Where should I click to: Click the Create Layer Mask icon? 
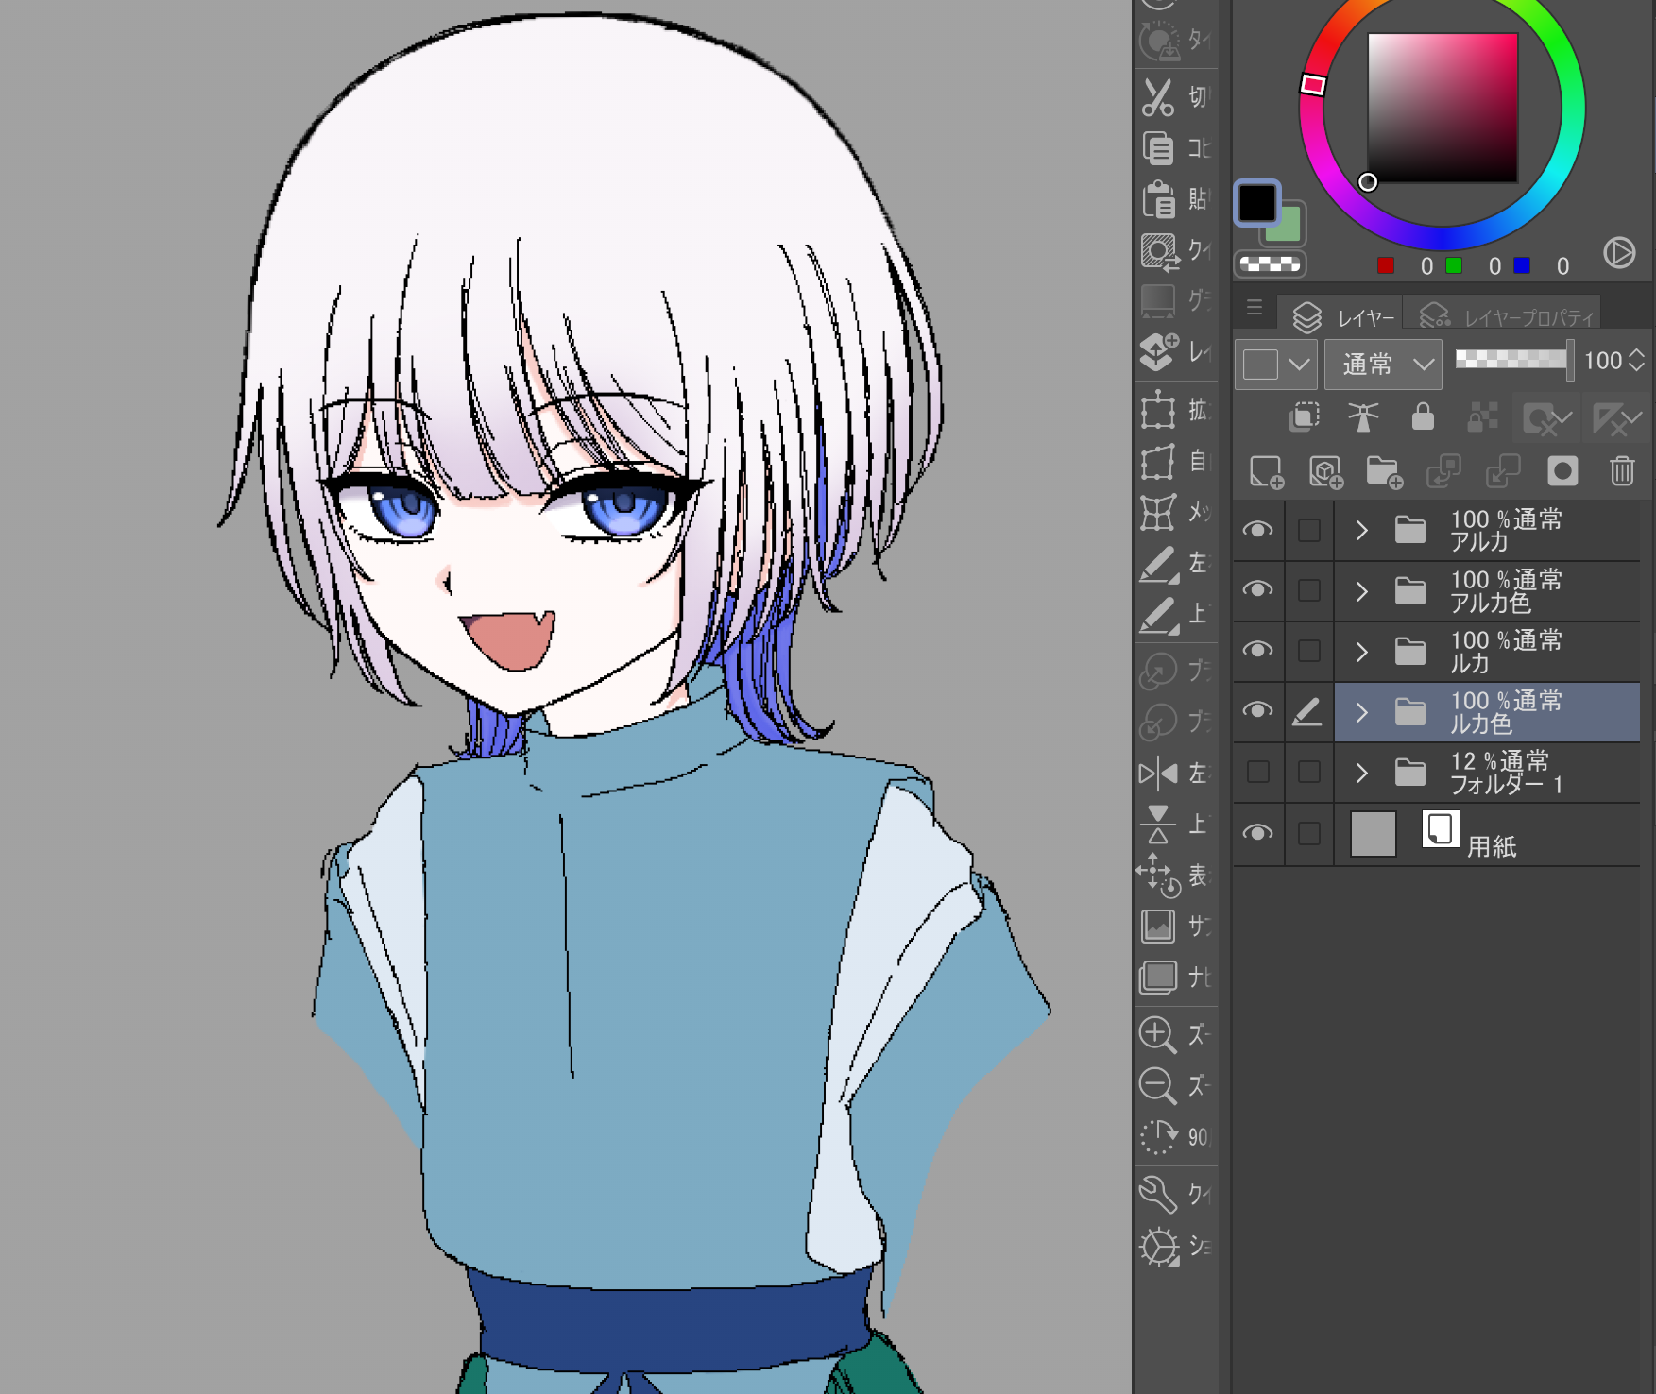(x=1562, y=470)
